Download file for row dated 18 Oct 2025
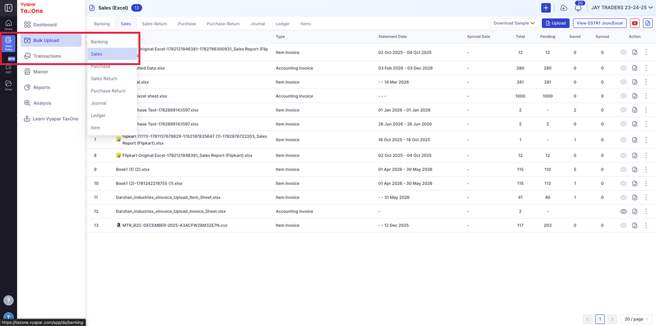 point(635,140)
